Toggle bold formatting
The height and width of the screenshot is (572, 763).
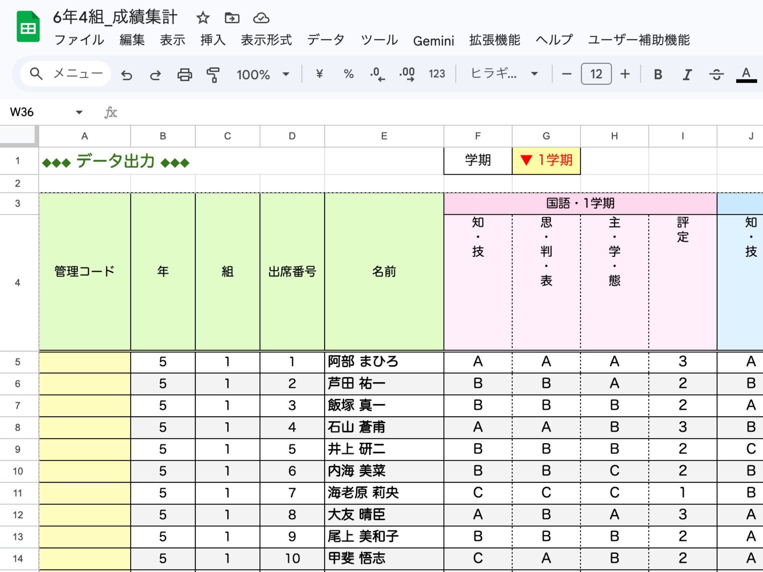pos(658,74)
